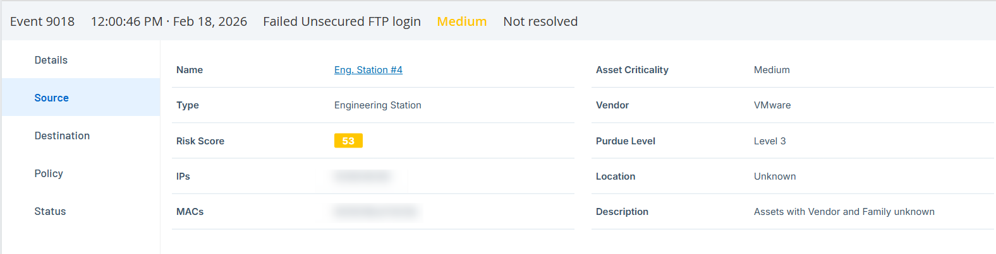
Task: Click the asset Description text value
Action: [x=844, y=212]
